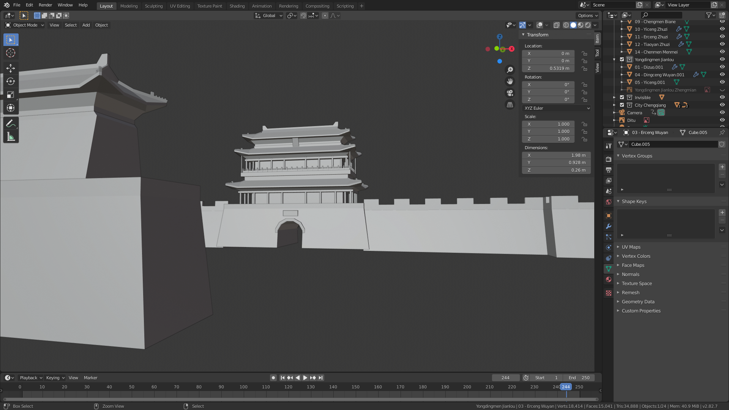
Task: Open the Render menu
Action: (x=45, y=5)
